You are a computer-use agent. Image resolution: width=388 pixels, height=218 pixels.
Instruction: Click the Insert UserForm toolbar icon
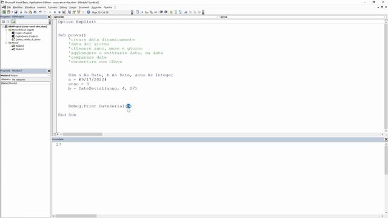pos(8,12)
